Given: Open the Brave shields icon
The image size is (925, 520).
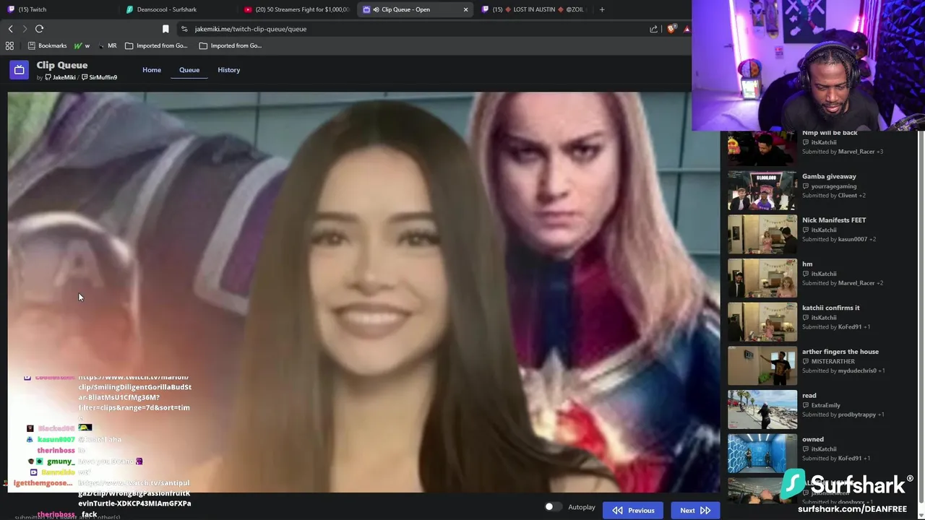Looking at the screenshot, I should [671, 29].
